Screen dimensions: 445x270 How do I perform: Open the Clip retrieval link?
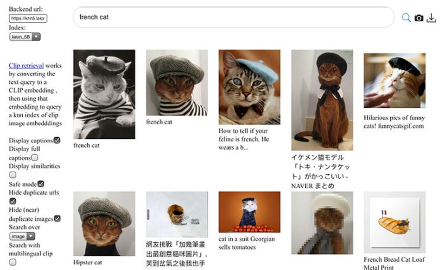[x=26, y=66]
